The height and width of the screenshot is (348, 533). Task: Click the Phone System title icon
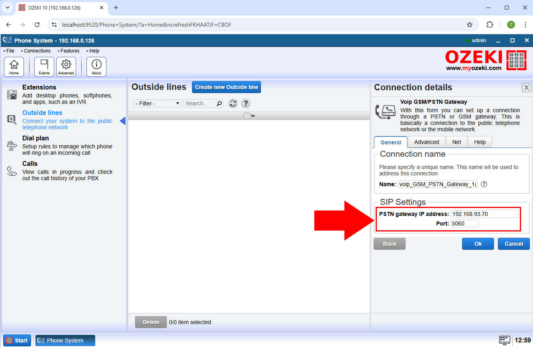pos(7,40)
